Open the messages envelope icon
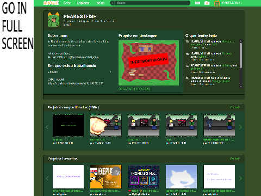The image size is (261, 196). 197,3
